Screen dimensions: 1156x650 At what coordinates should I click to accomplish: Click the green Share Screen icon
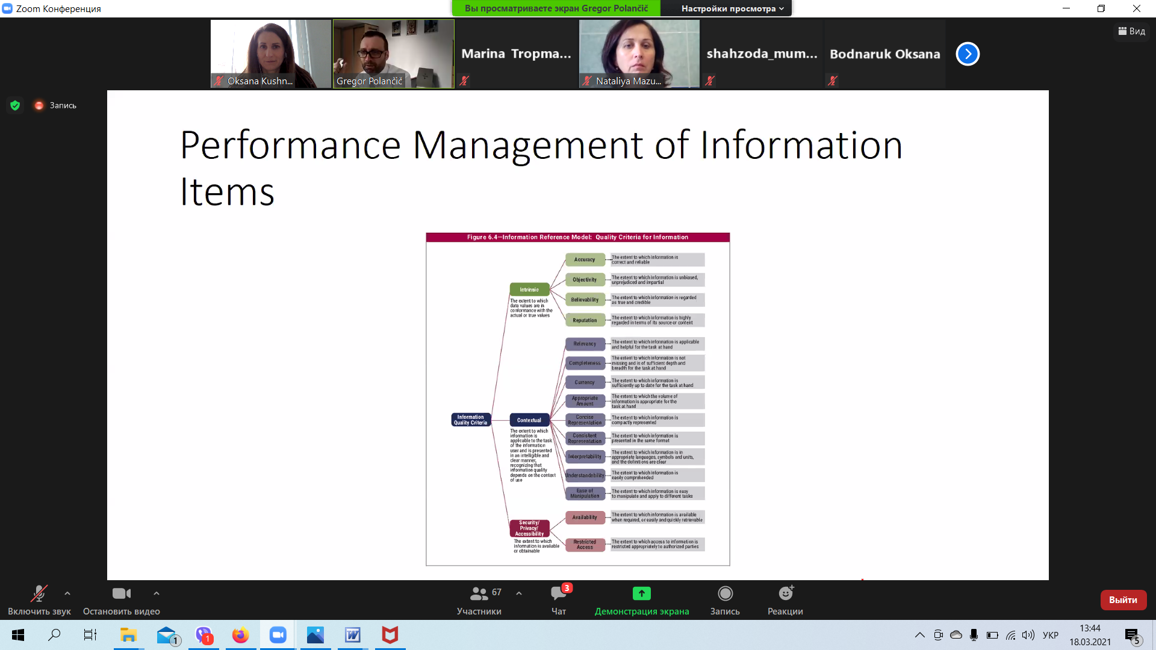641,594
